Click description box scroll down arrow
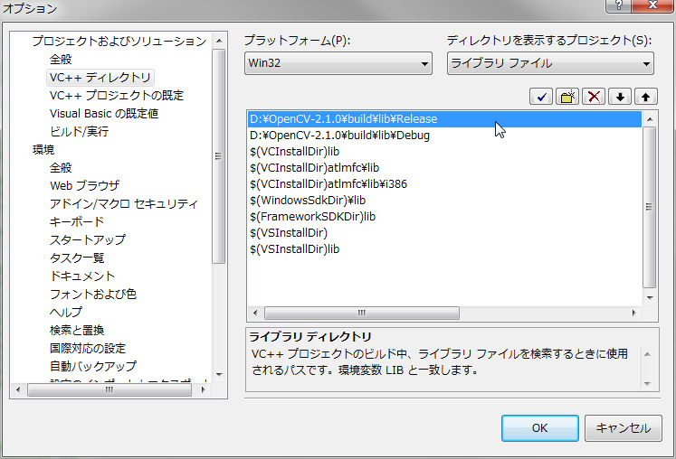 pyautogui.click(x=647, y=383)
